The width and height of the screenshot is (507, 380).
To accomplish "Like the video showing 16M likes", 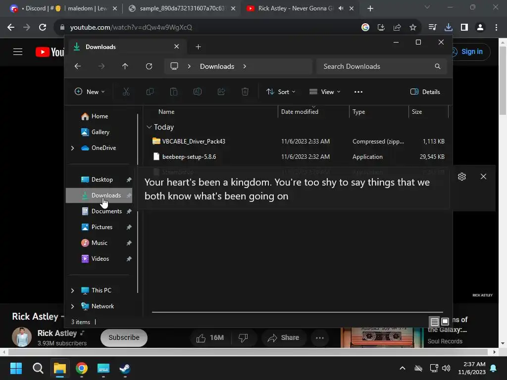I will point(210,337).
